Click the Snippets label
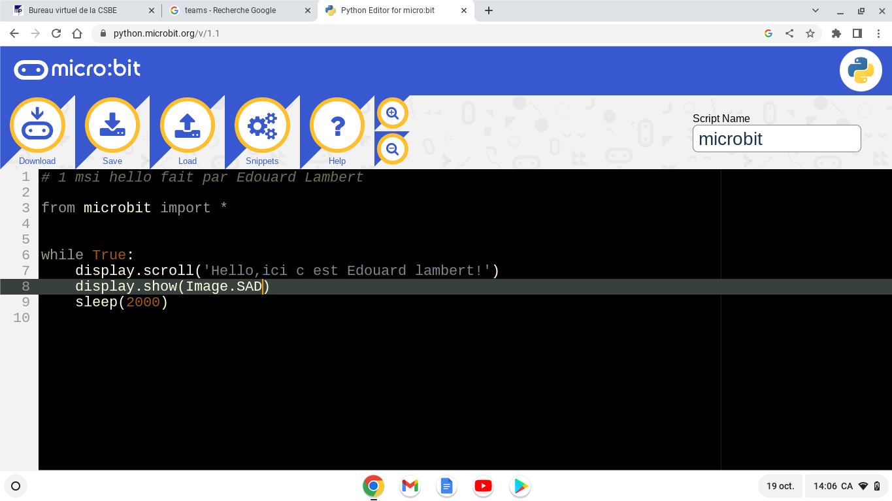The height and width of the screenshot is (501, 892). pyautogui.click(x=262, y=161)
